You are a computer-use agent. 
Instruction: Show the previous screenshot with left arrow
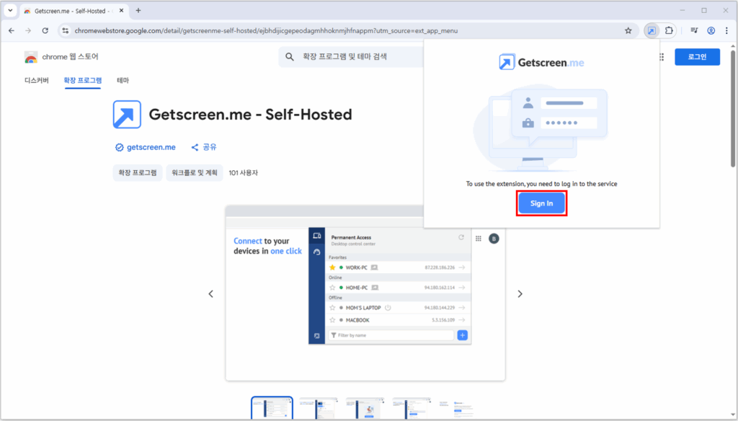coord(211,294)
